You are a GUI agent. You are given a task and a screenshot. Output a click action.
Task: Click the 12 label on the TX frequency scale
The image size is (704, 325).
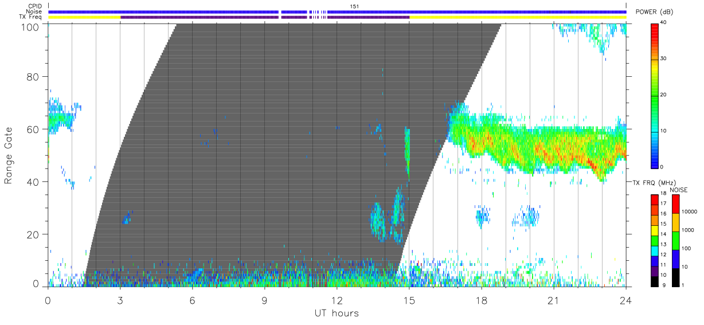click(x=664, y=254)
